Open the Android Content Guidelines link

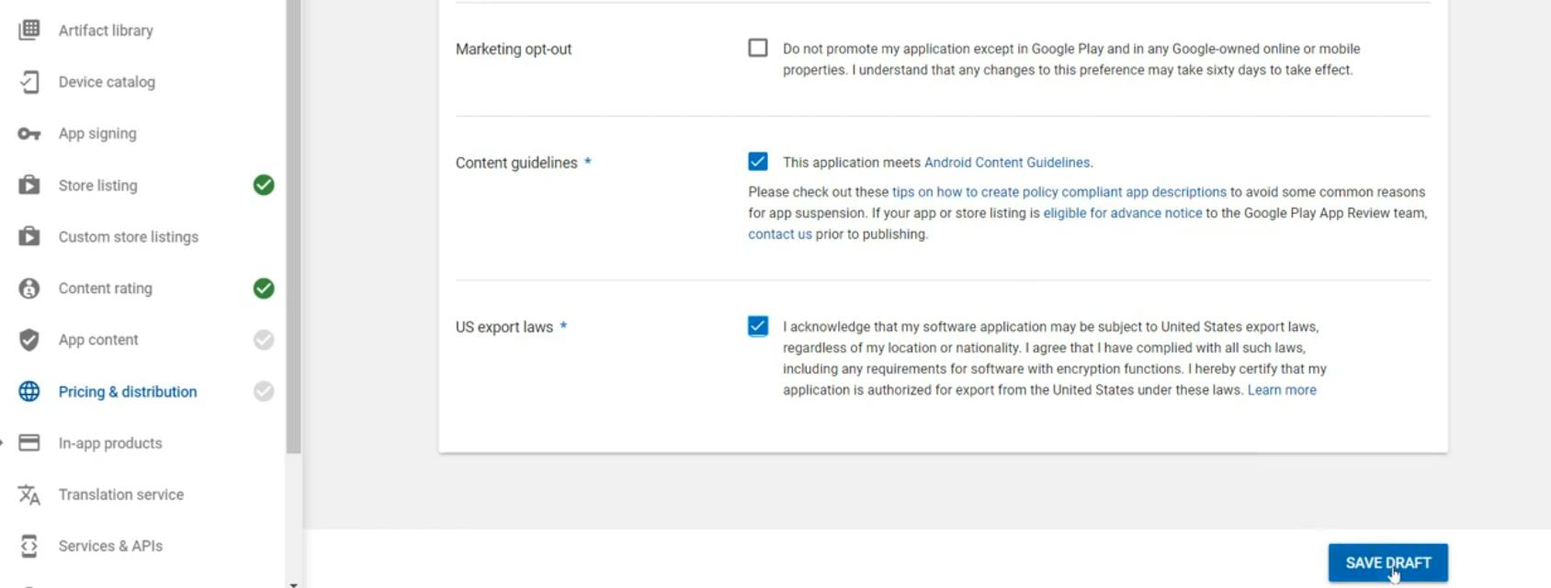pyautogui.click(x=1007, y=163)
